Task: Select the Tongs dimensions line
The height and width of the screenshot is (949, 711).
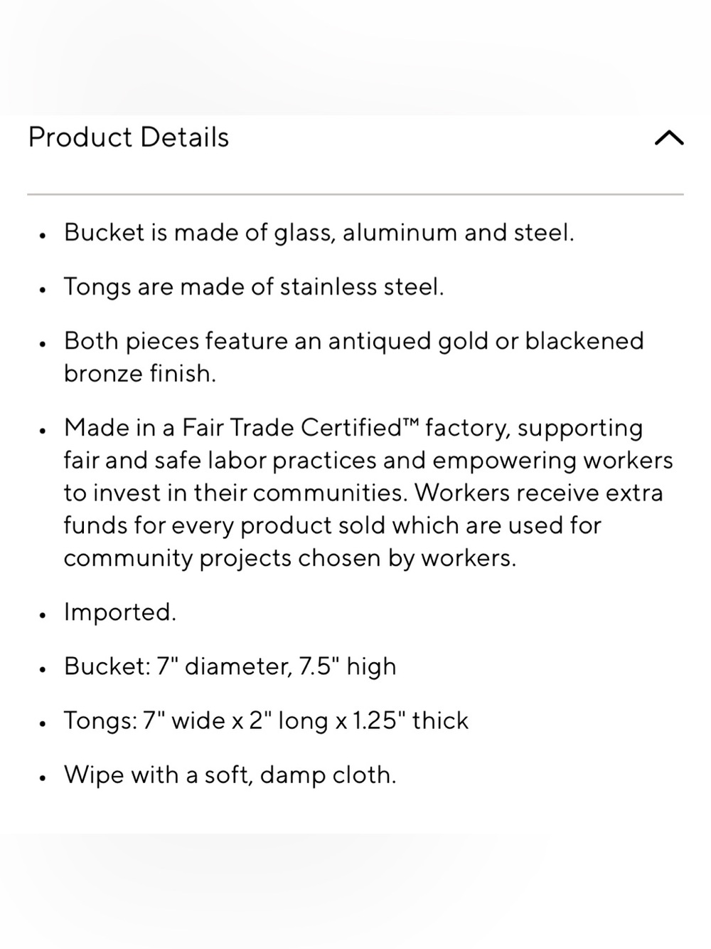Action: pos(267,720)
